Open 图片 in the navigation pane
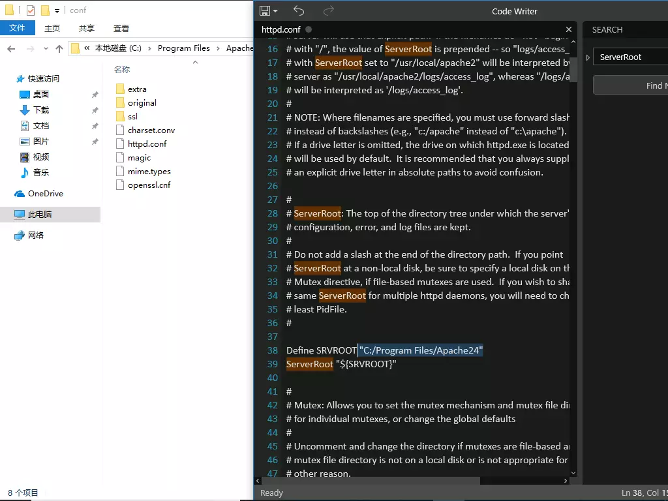Viewport: 668px width, 501px height. coord(40,141)
